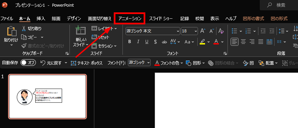Image resolution: width=298 pixels, height=128 pixels.
Task: Click the bullets list icon
Action: pos(235,31)
